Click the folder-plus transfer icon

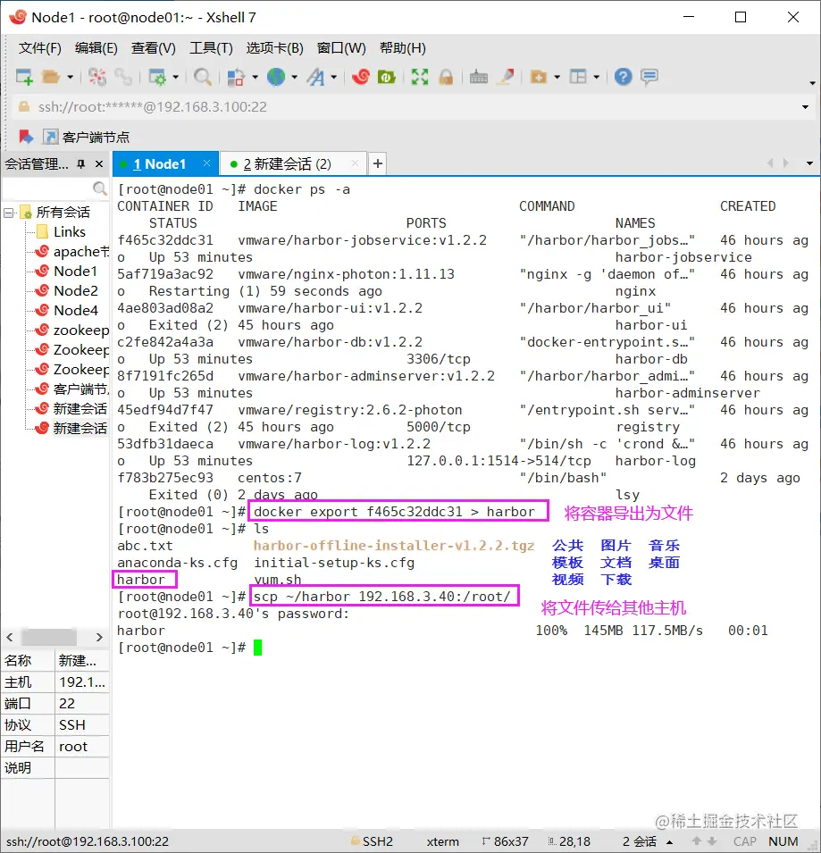pyautogui.click(x=539, y=77)
